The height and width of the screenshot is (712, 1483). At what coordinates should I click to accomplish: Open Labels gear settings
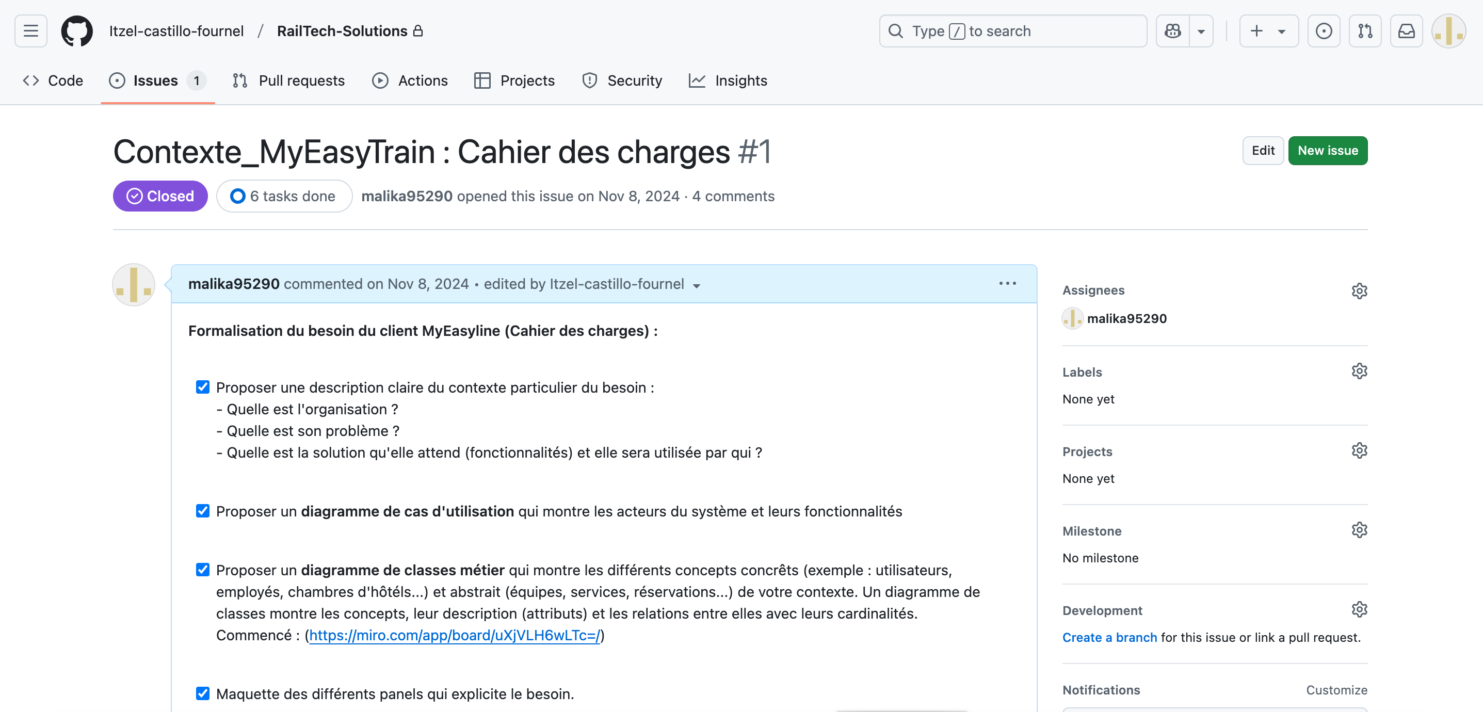1359,371
